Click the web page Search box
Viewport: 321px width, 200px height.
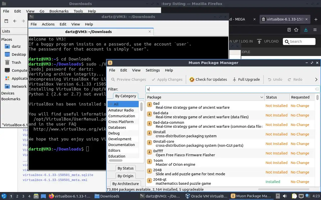(x=299, y=41)
